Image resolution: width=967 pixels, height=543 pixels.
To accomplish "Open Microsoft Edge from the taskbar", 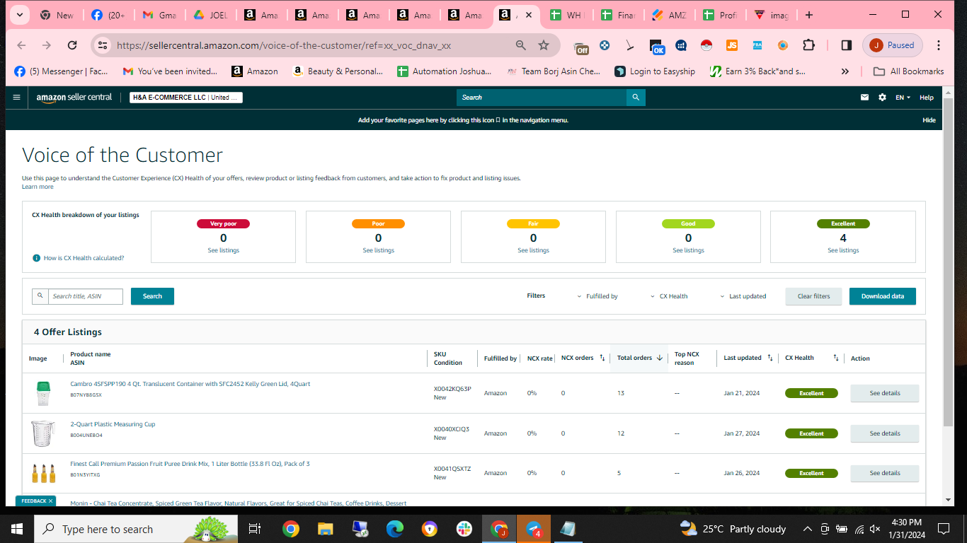I will [x=394, y=529].
